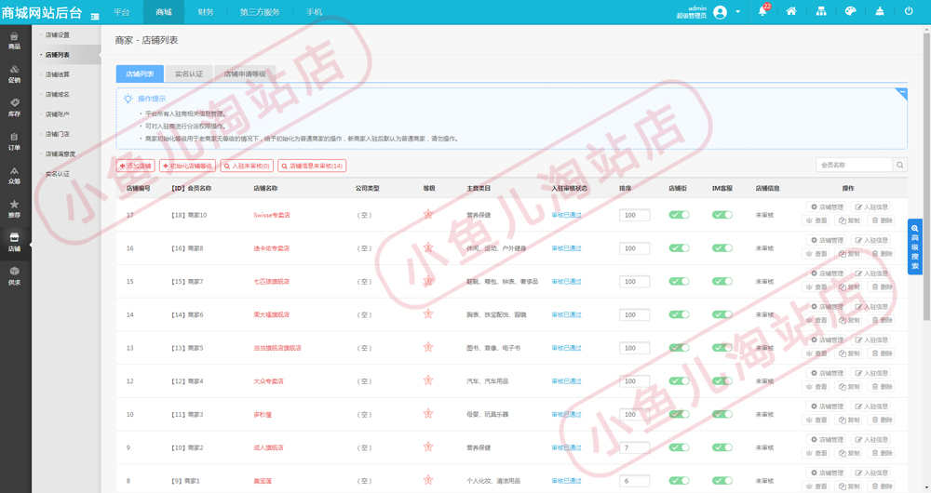
Task: Click the admin avatar icon
Action: point(720,12)
